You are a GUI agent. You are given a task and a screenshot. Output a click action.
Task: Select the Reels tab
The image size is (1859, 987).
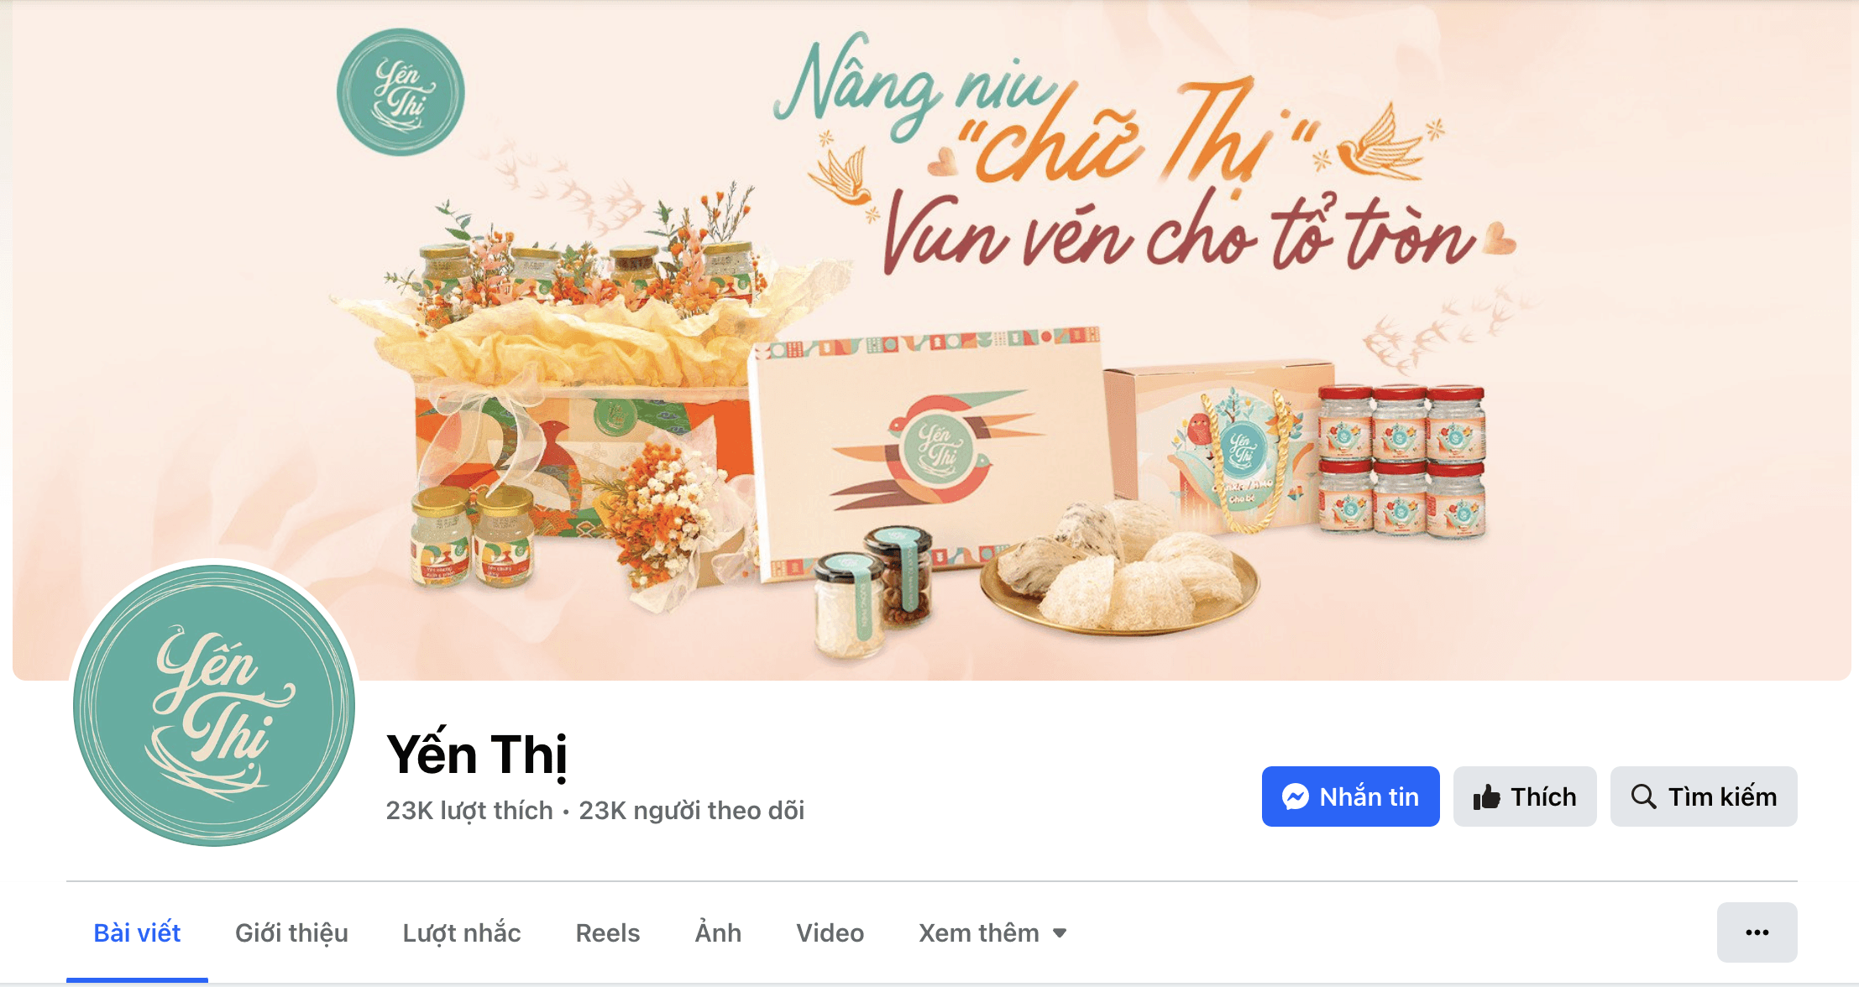click(x=608, y=933)
